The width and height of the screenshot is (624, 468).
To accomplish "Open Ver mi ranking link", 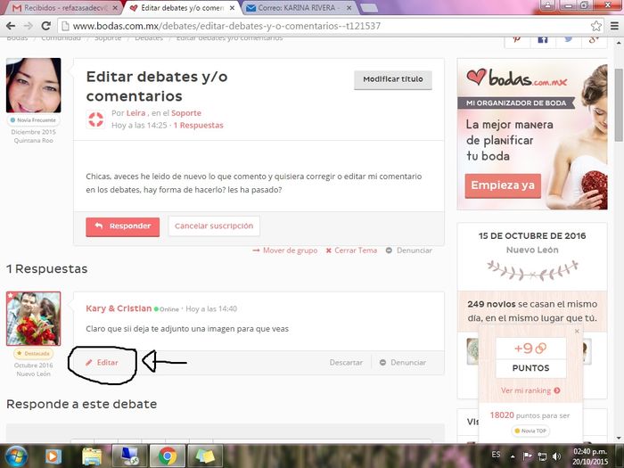I will click(x=530, y=390).
